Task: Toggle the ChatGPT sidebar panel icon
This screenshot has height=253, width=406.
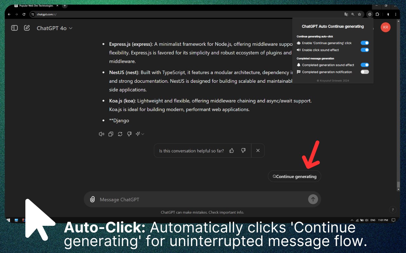Action: coord(14,28)
